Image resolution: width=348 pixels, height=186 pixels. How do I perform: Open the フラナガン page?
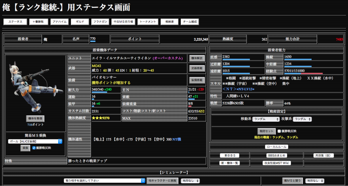[100, 22]
